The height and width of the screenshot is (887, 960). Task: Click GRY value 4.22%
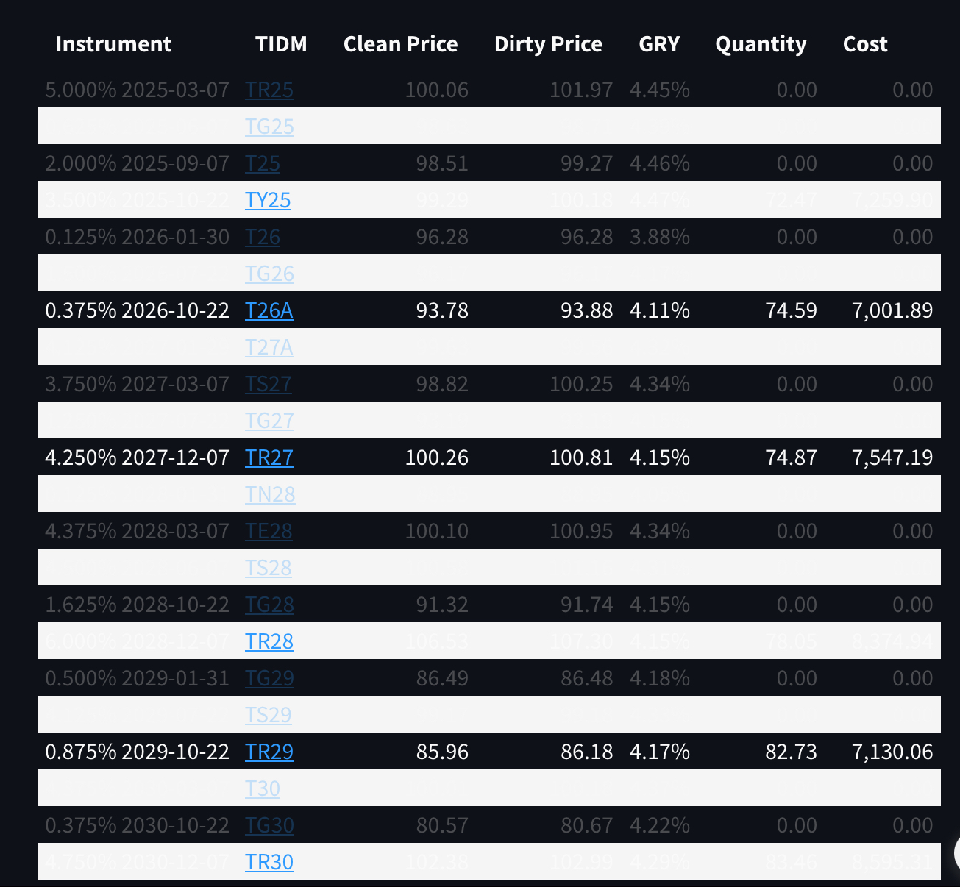tap(660, 825)
